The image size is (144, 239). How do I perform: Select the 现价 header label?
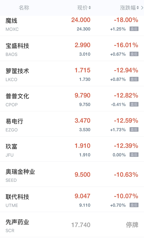(x=82, y=8)
